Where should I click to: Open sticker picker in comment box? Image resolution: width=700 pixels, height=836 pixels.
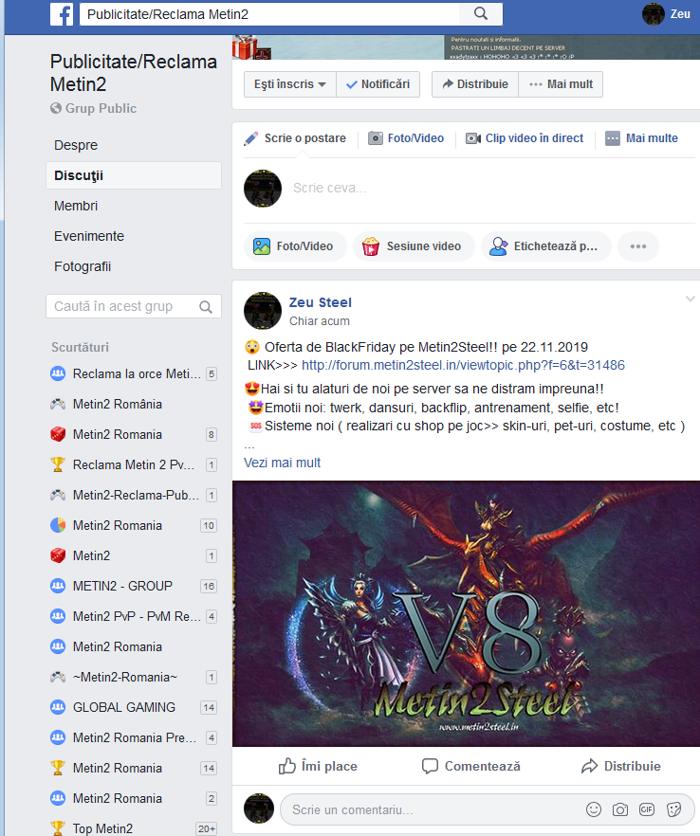click(x=673, y=809)
